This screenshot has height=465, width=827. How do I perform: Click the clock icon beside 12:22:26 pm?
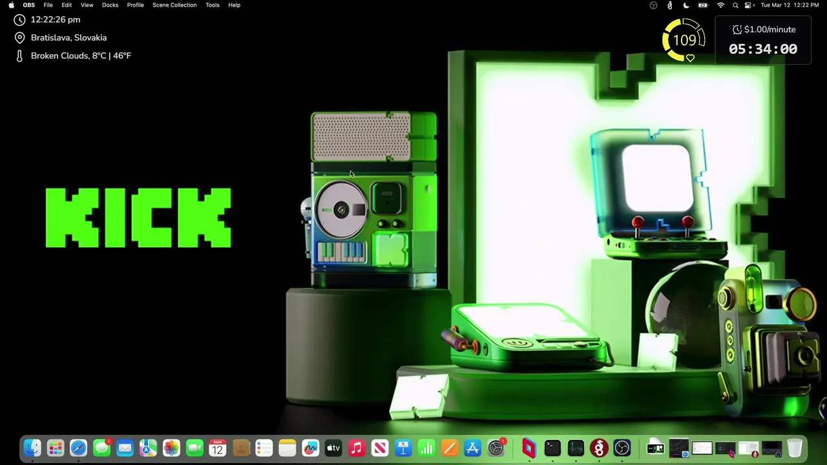19,19
